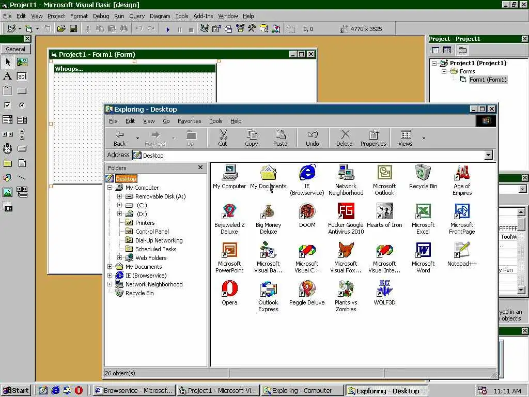Click the Undo button in Explorer toolbar
The image size is (529, 397).
pyautogui.click(x=313, y=138)
